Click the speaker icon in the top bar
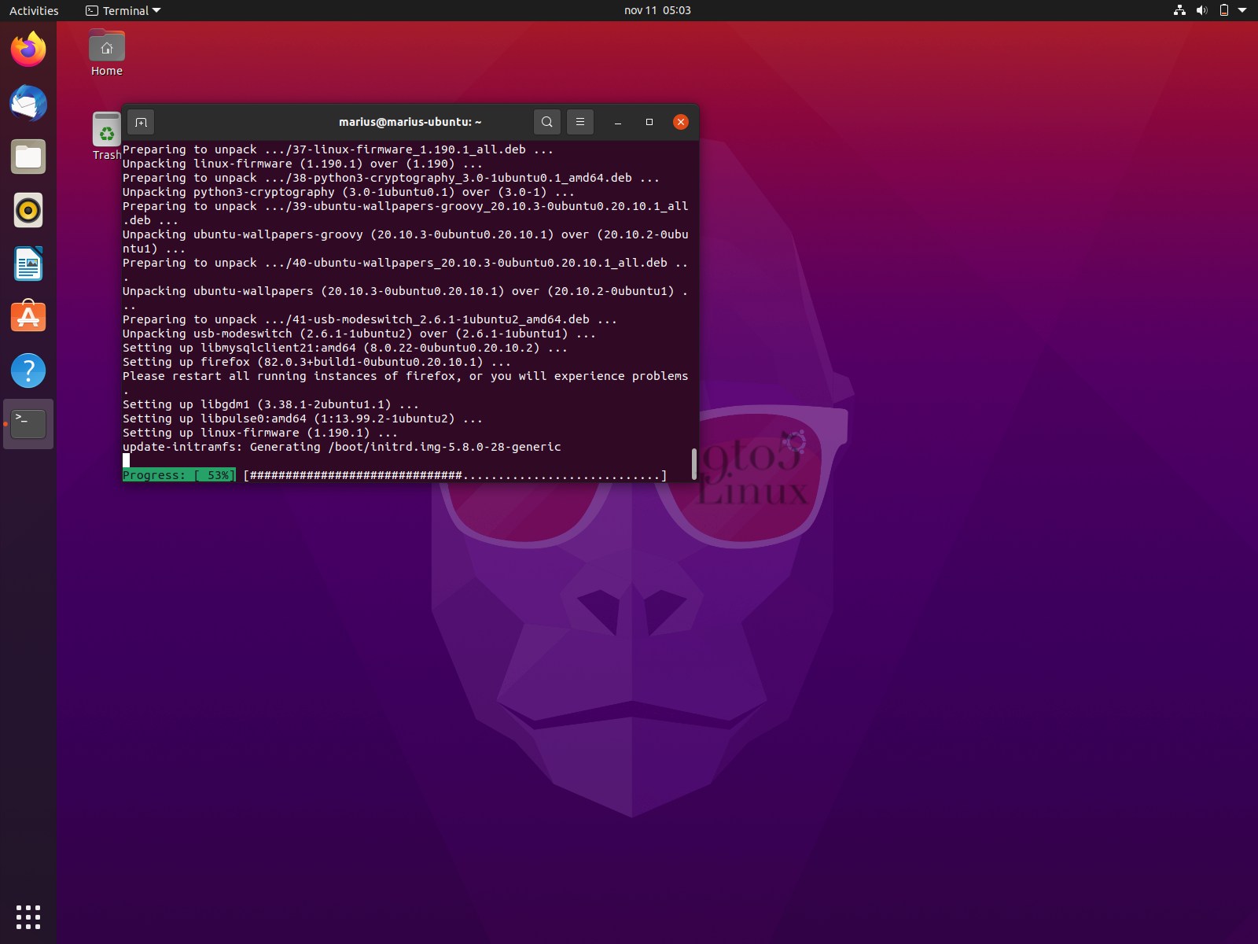Image resolution: width=1258 pixels, height=944 pixels. pyautogui.click(x=1201, y=10)
